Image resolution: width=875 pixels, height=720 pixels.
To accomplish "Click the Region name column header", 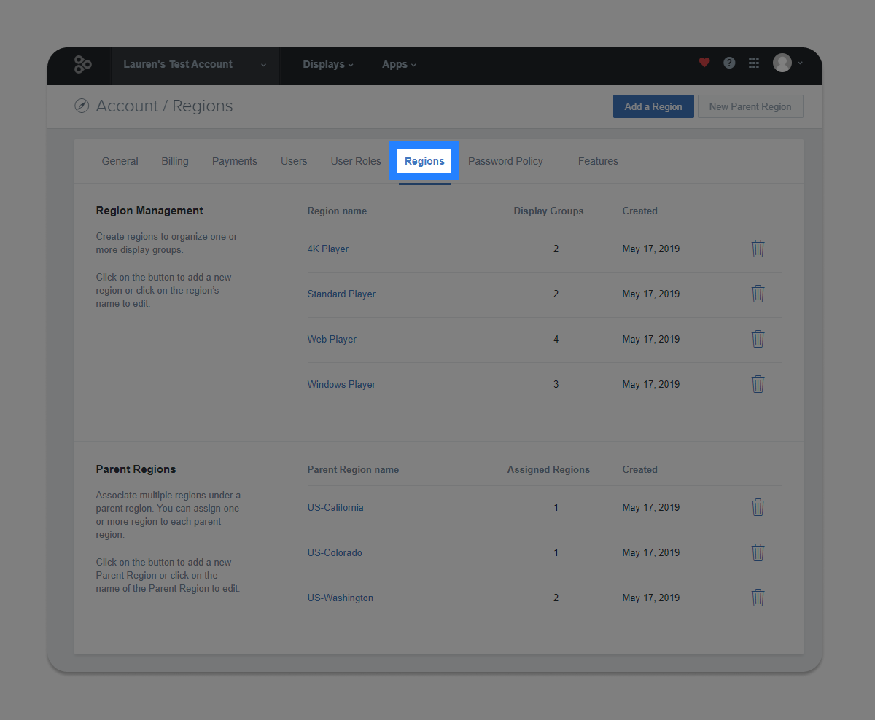I will click(x=337, y=211).
